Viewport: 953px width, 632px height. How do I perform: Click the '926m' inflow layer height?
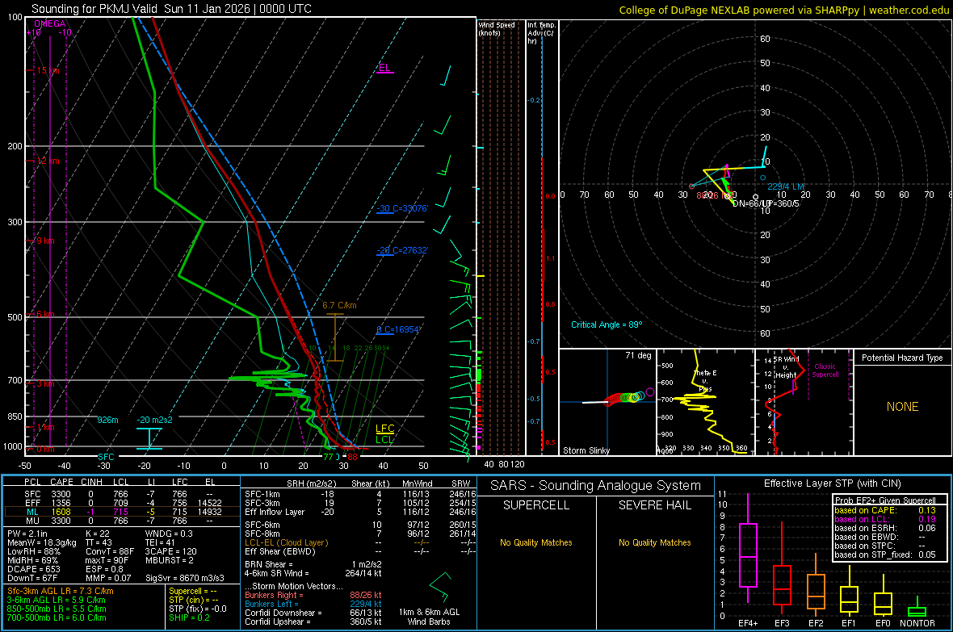(x=107, y=420)
